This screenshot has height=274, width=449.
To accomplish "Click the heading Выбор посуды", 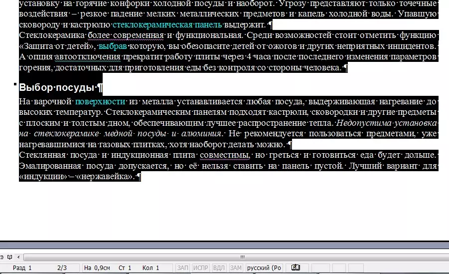I will pyautogui.click(x=57, y=87).
